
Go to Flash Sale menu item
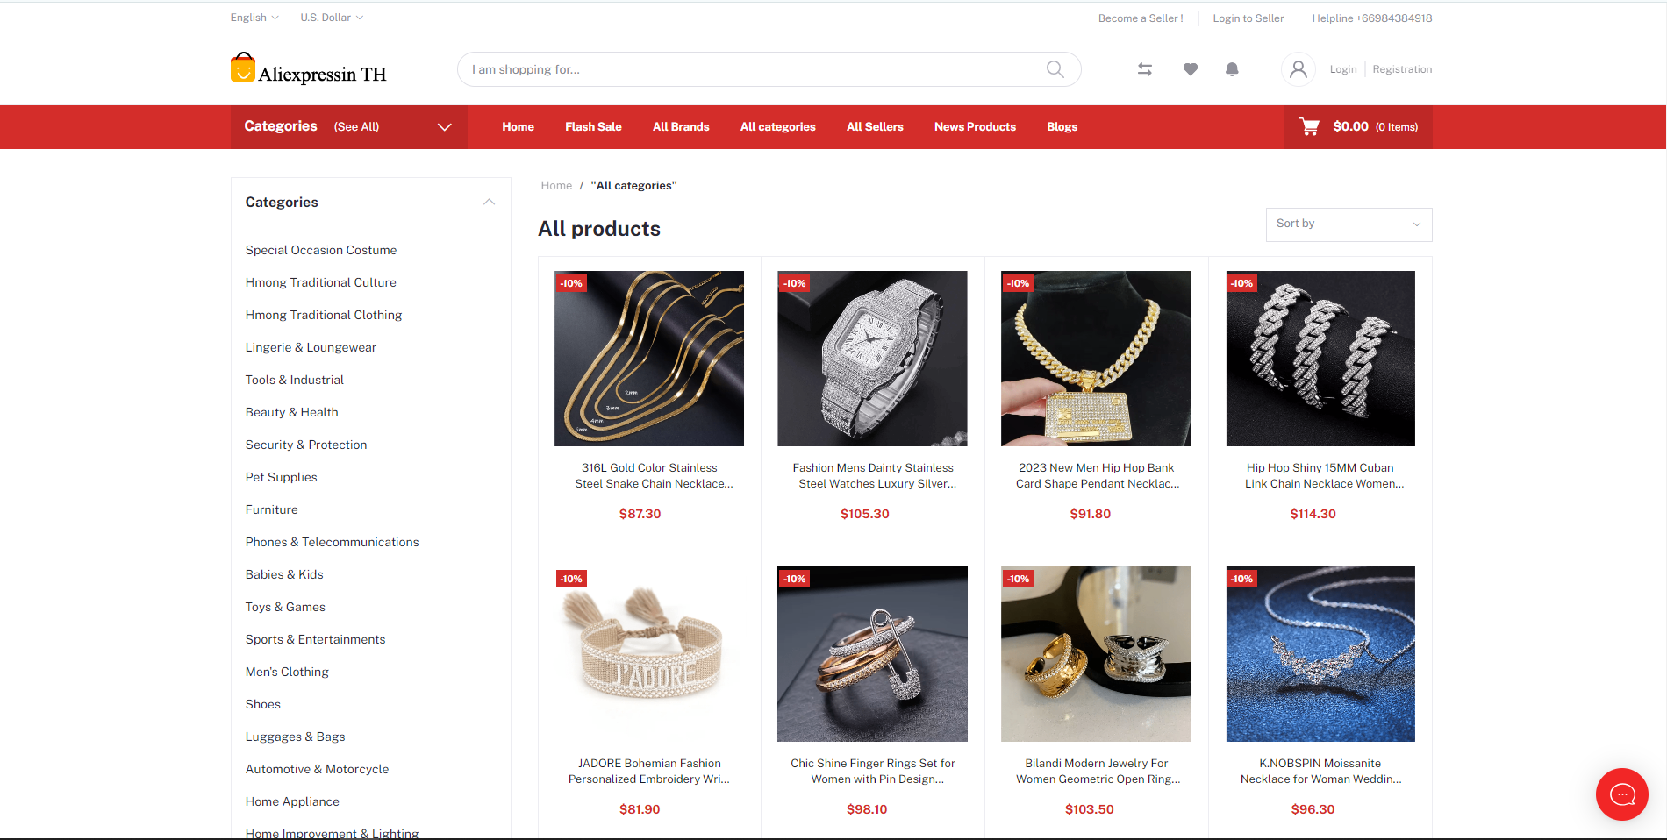tap(593, 127)
